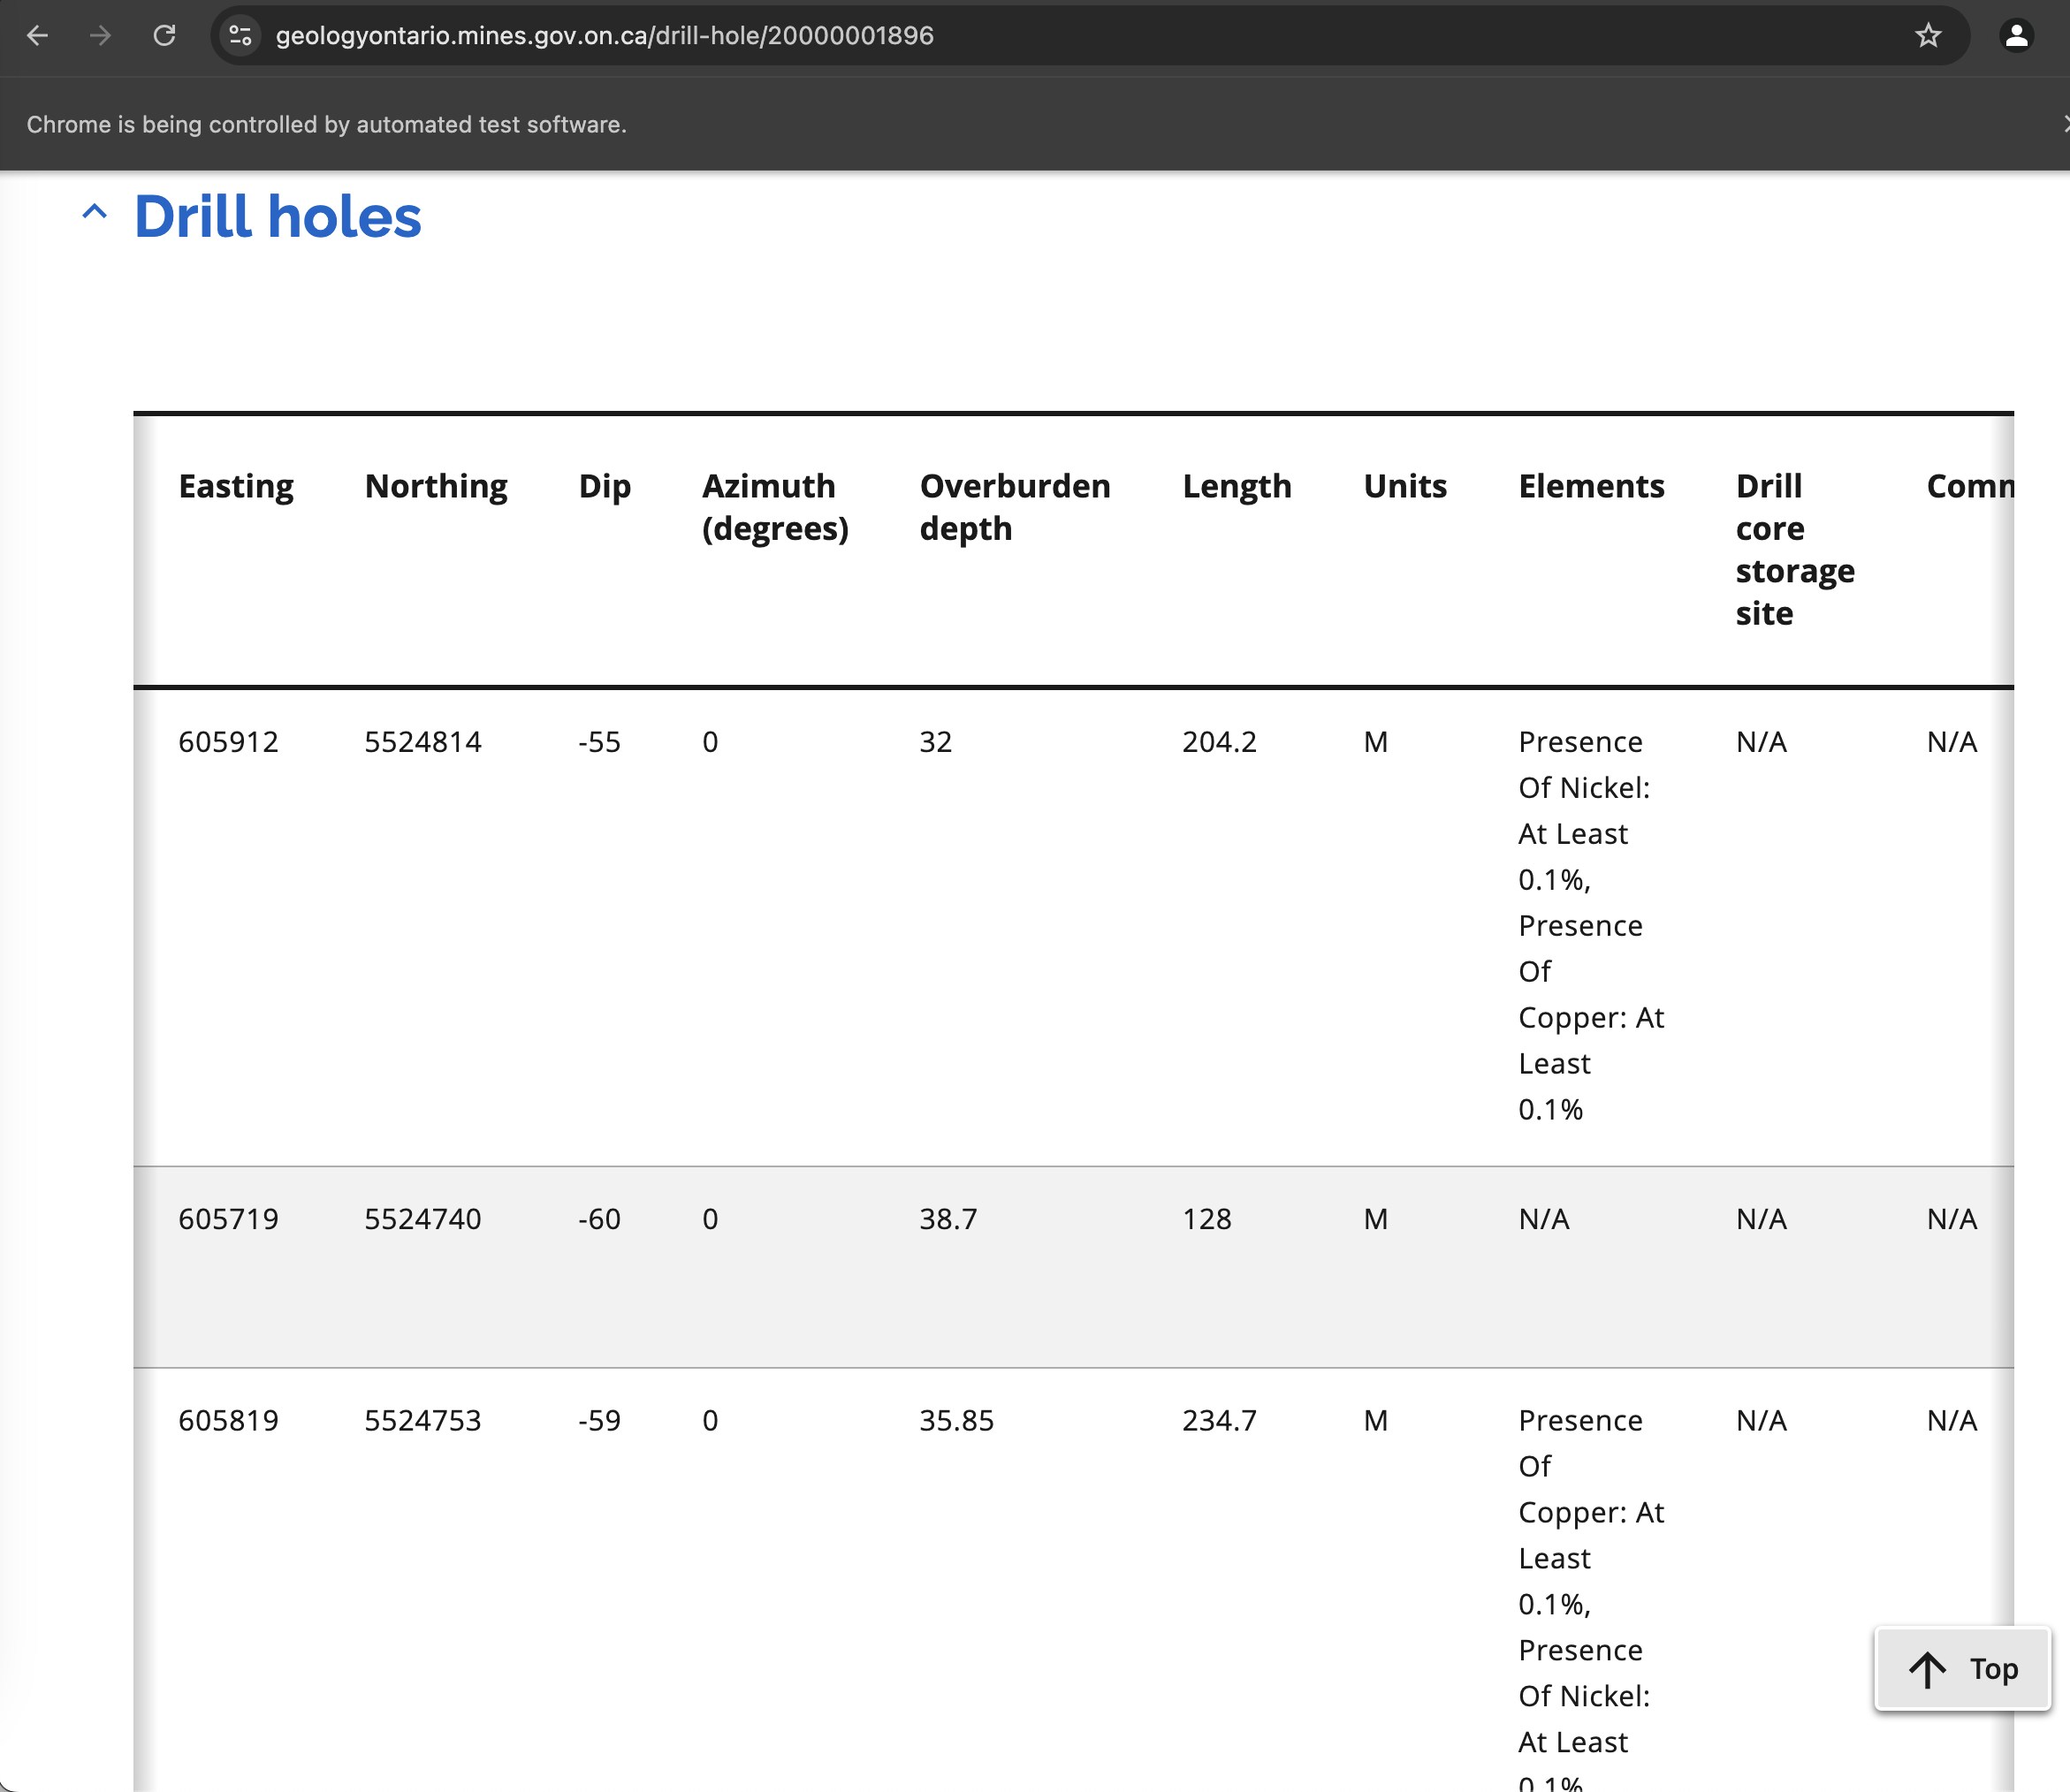Open site information icon in address bar
2070x1792 pixels.
click(x=240, y=36)
